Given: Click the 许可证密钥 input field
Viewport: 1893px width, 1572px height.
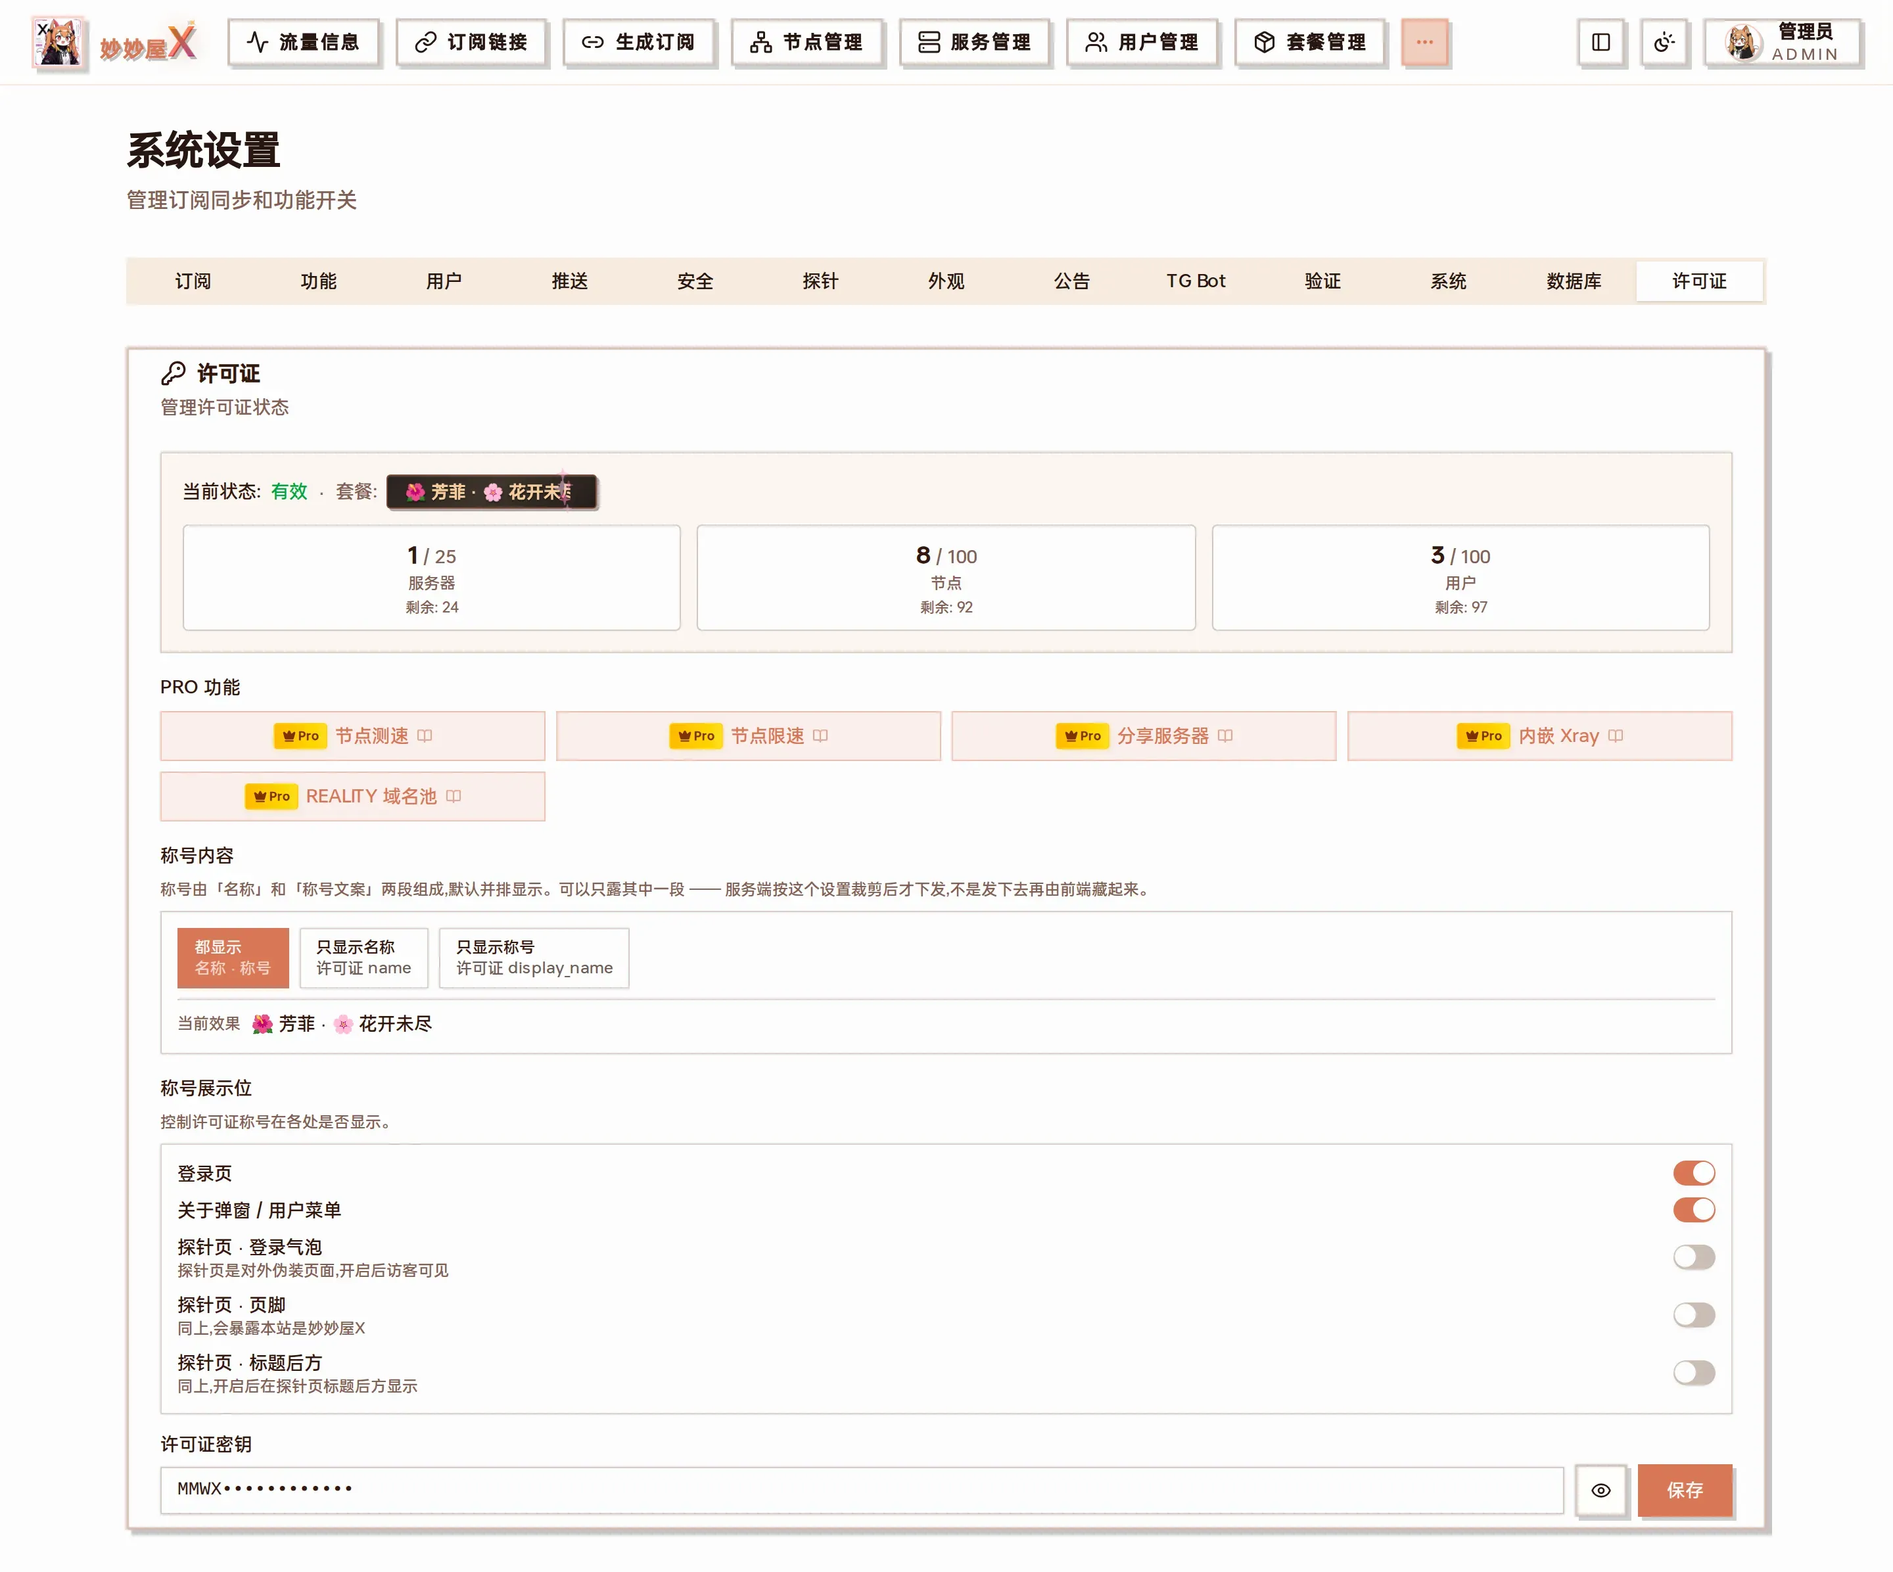Looking at the screenshot, I should [x=862, y=1490].
